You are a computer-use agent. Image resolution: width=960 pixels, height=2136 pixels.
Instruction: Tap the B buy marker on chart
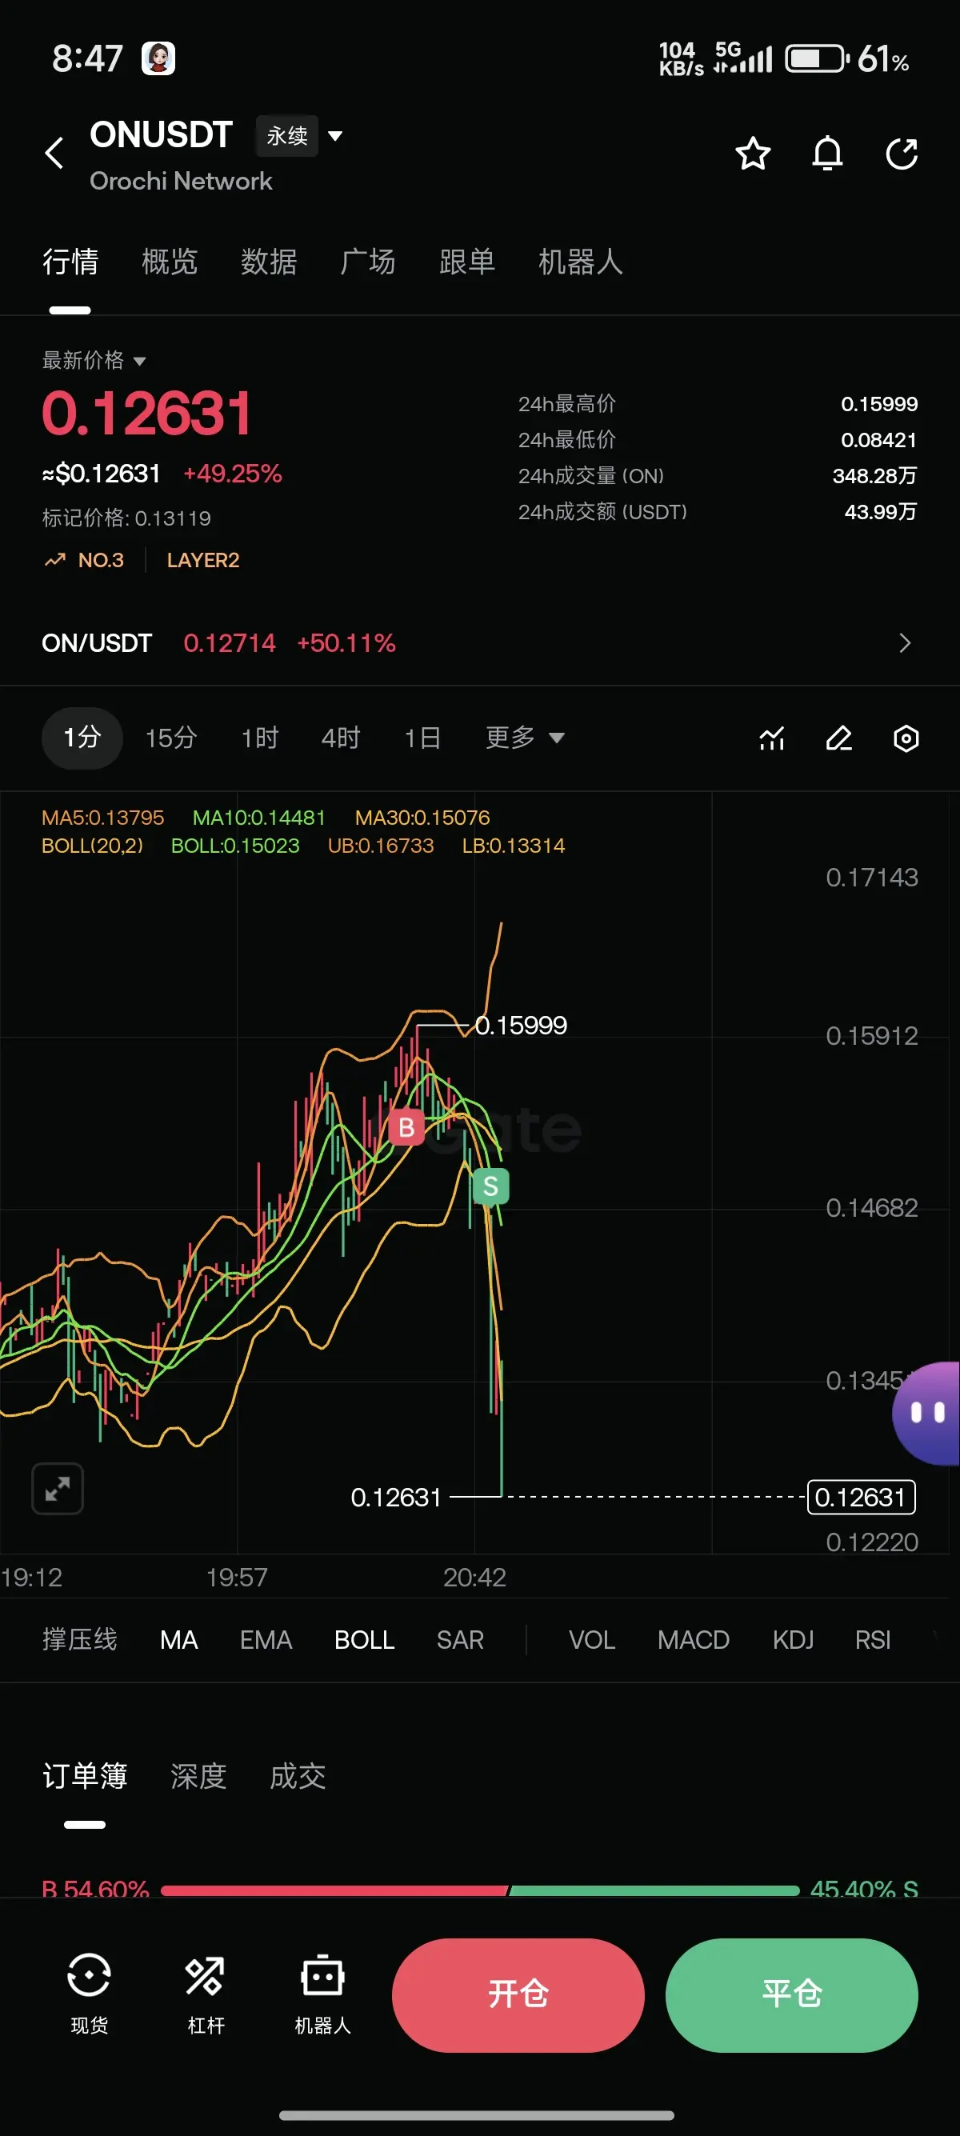406,1127
